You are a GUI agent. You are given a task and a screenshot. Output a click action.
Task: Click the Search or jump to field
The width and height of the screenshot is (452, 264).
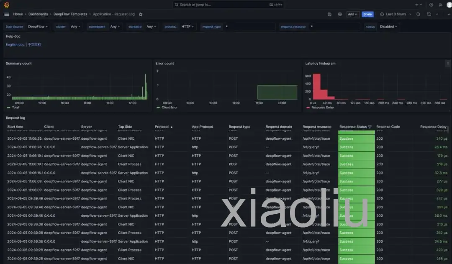(x=229, y=5)
